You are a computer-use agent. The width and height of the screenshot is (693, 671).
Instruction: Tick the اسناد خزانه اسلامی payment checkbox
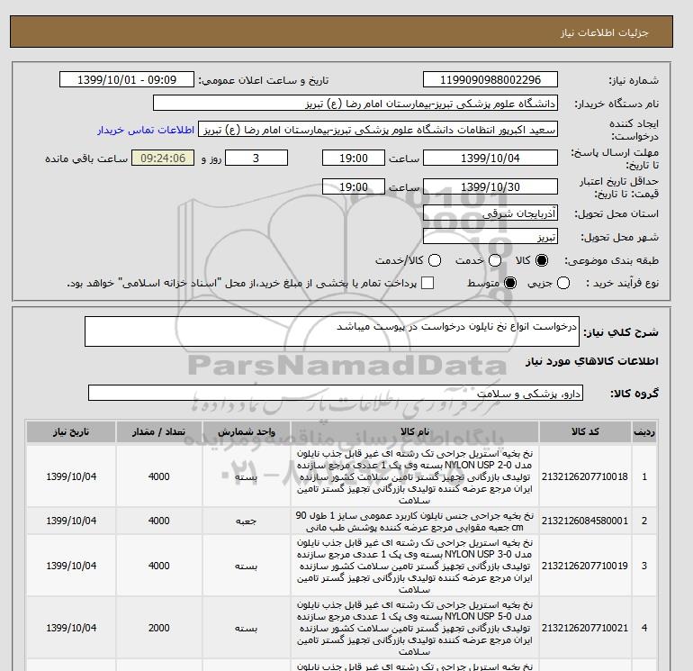[x=427, y=283]
